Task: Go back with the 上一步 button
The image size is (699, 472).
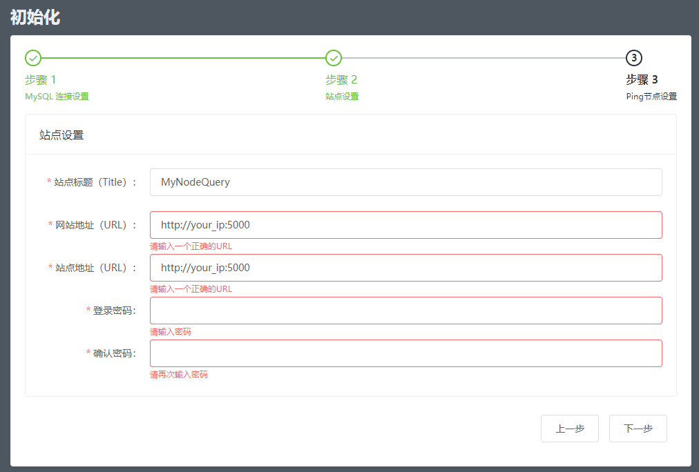Action: point(569,429)
